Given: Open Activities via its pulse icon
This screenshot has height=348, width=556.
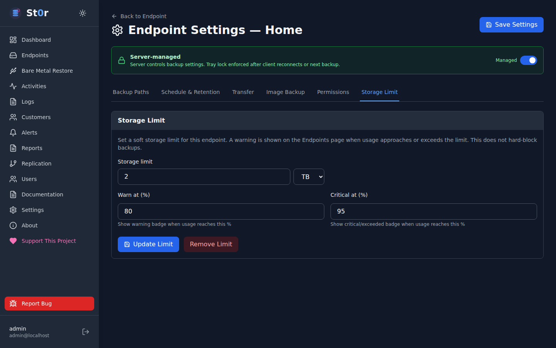Looking at the screenshot, I should click(13, 86).
